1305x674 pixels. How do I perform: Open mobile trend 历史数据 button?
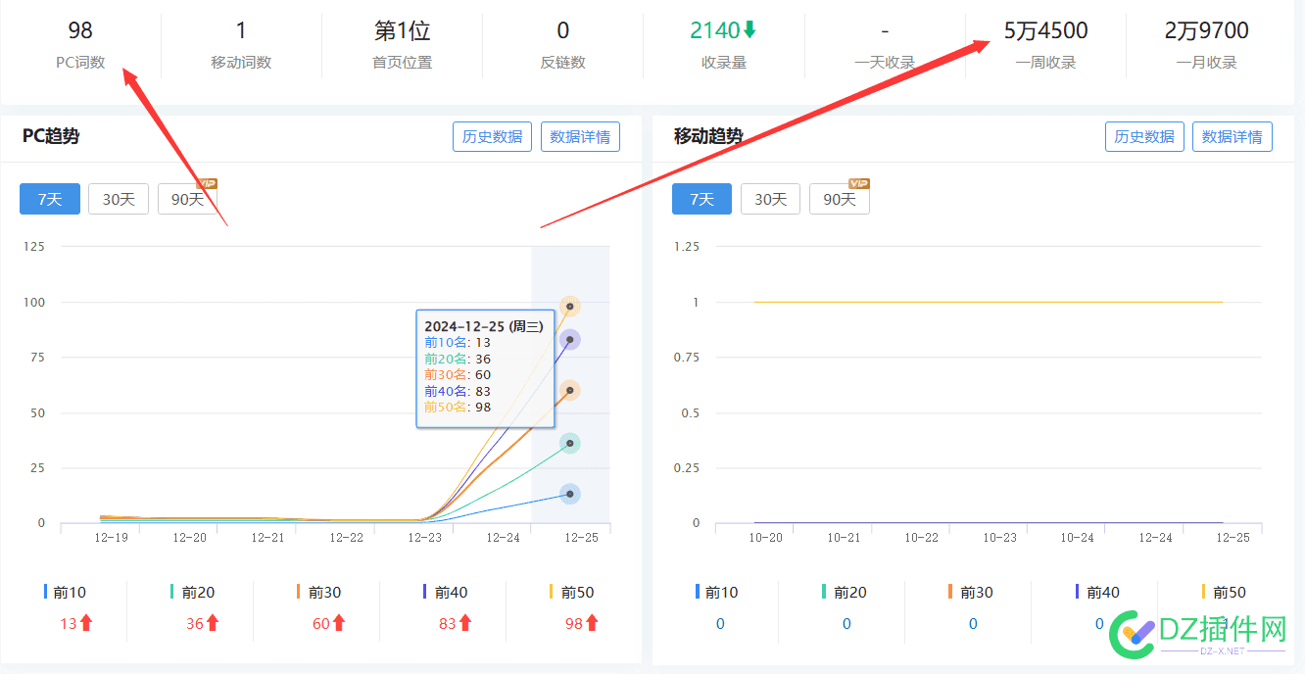click(1144, 137)
